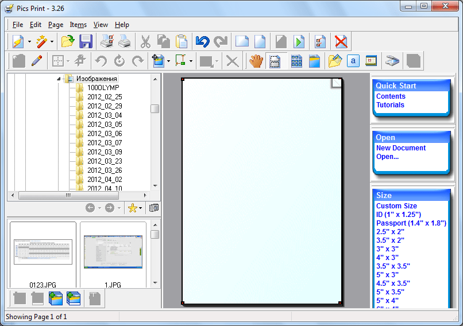Click the red X delete page icon
This screenshot has height=326, width=463.
pos(341,42)
